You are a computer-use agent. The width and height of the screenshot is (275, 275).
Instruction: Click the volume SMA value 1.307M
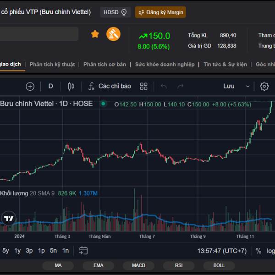(x=88, y=193)
